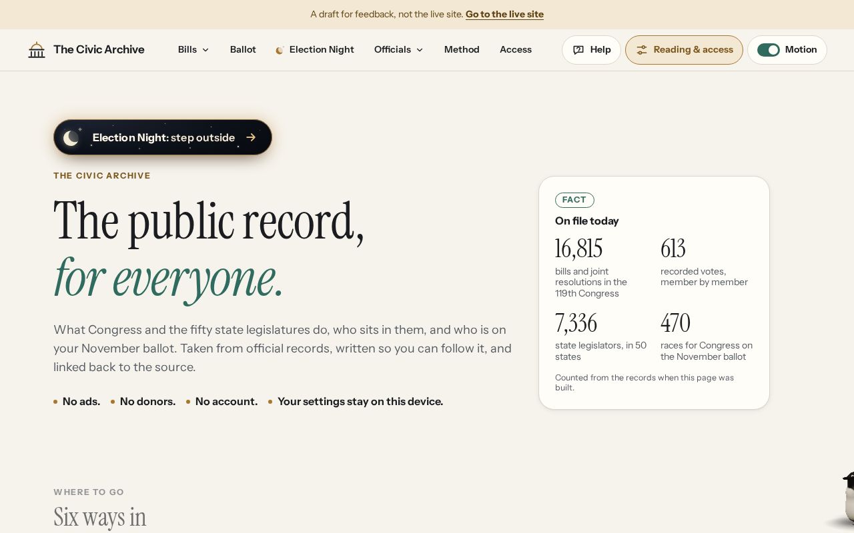Click the 470 races figure

point(675,323)
